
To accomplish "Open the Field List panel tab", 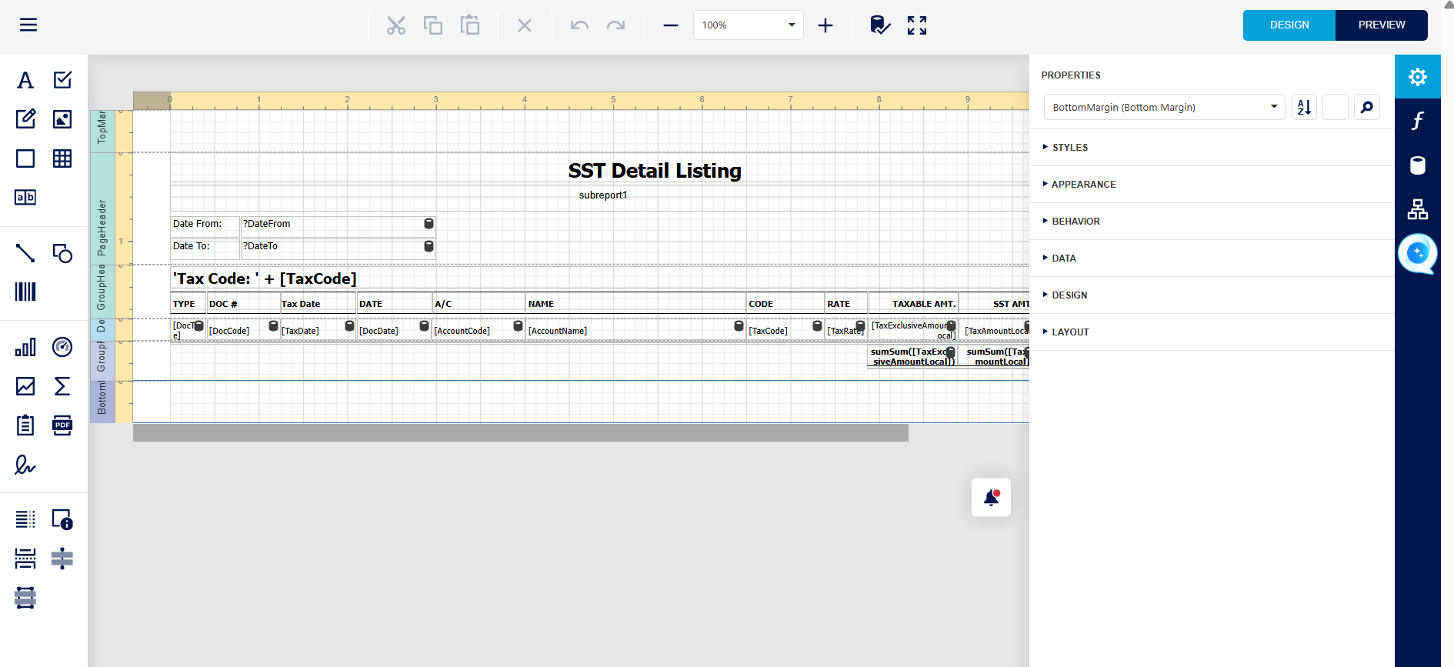I will tap(1417, 165).
